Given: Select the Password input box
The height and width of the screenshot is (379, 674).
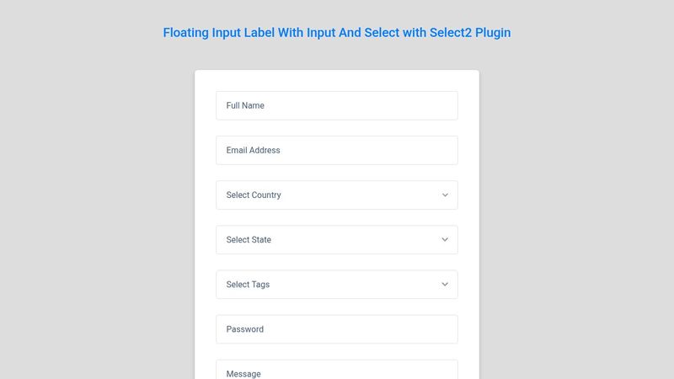Looking at the screenshot, I should click(x=337, y=329).
